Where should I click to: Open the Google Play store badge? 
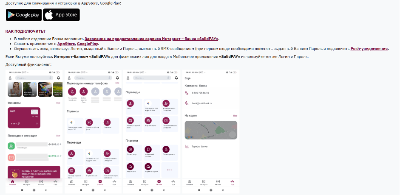(x=24, y=15)
